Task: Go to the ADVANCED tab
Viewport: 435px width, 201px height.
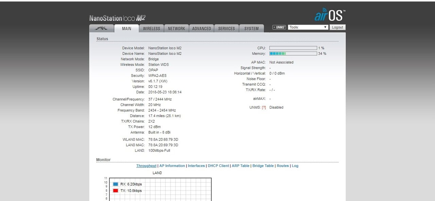Action: [202, 29]
